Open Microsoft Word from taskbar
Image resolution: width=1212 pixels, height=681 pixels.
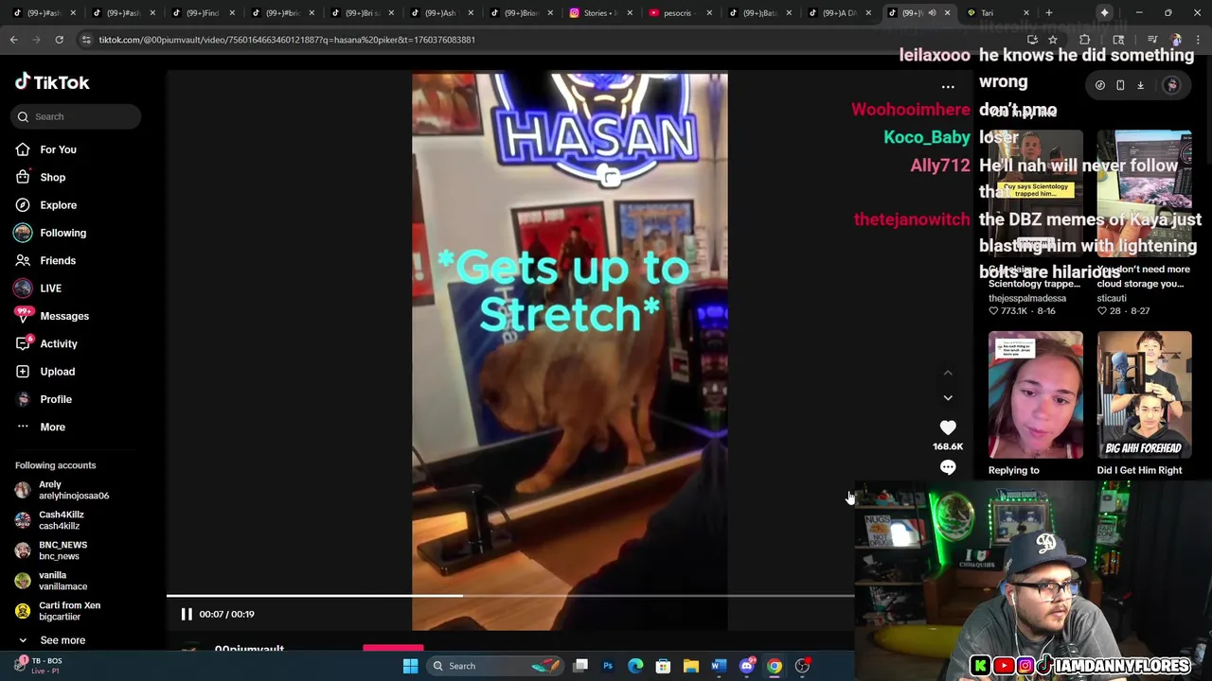point(719,666)
